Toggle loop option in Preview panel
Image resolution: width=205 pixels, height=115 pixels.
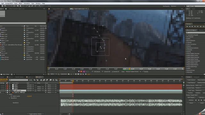tap(204, 27)
